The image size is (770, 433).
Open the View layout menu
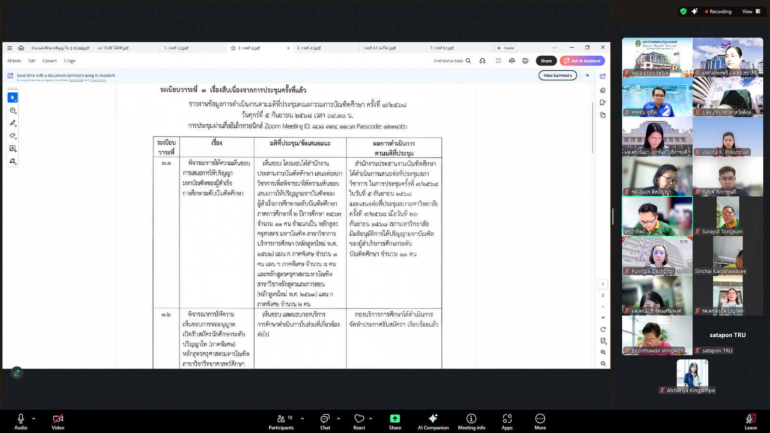tap(751, 12)
